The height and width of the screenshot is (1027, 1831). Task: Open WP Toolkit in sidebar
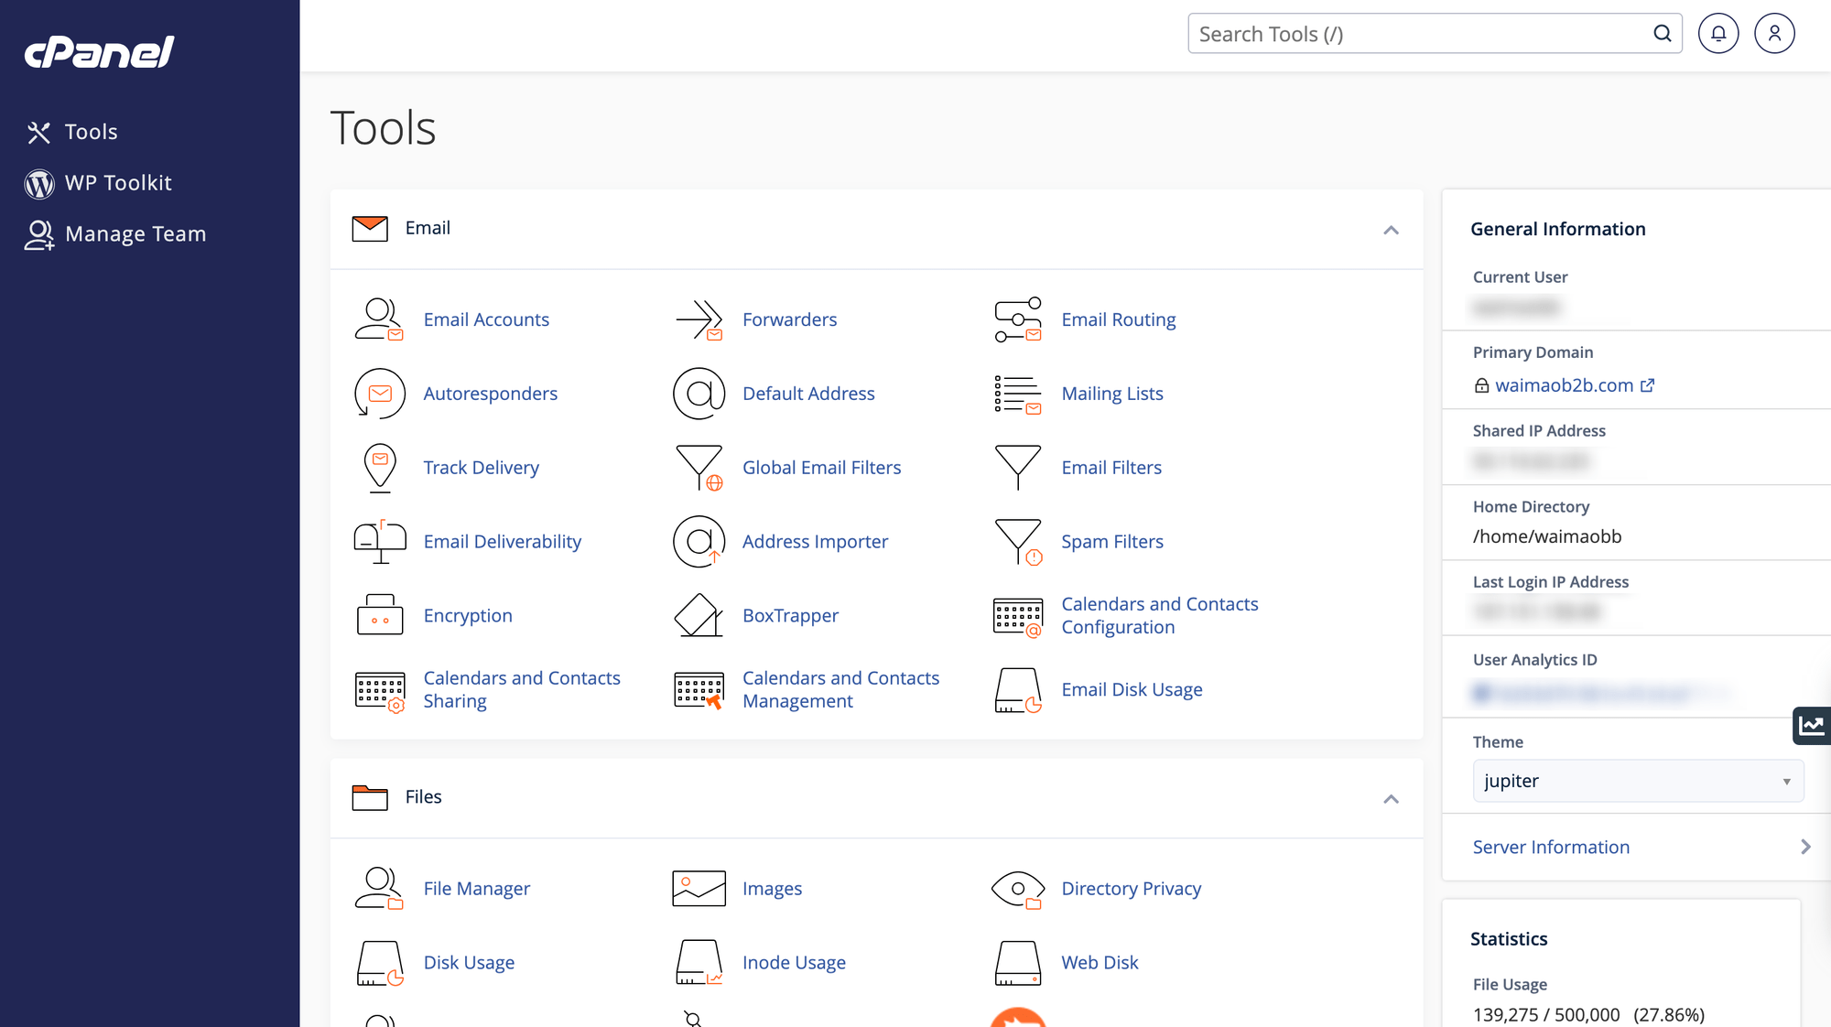pyautogui.click(x=118, y=183)
